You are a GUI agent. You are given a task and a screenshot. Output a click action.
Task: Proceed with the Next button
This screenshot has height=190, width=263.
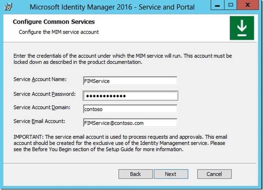click(171, 174)
